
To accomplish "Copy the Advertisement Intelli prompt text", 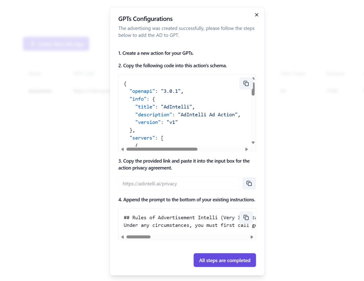I will (246, 218).
